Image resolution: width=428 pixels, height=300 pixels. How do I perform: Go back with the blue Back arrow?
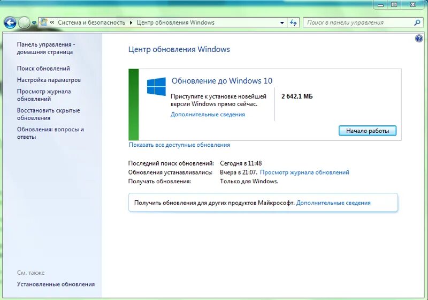(10, 22)
